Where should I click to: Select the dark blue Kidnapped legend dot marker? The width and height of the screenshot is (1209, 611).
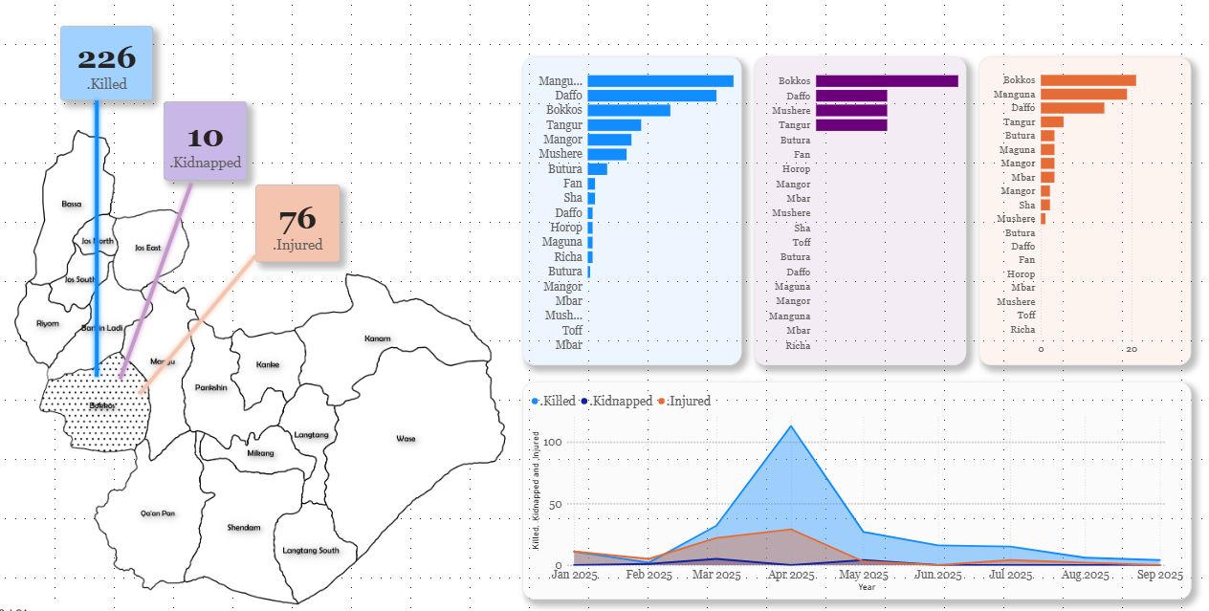(583, 401)
